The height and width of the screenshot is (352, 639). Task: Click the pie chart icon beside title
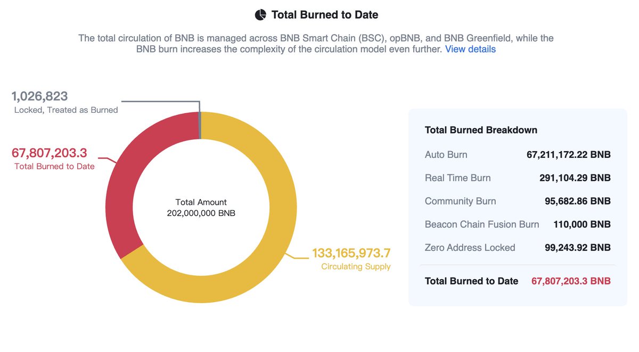click(260, 15)
